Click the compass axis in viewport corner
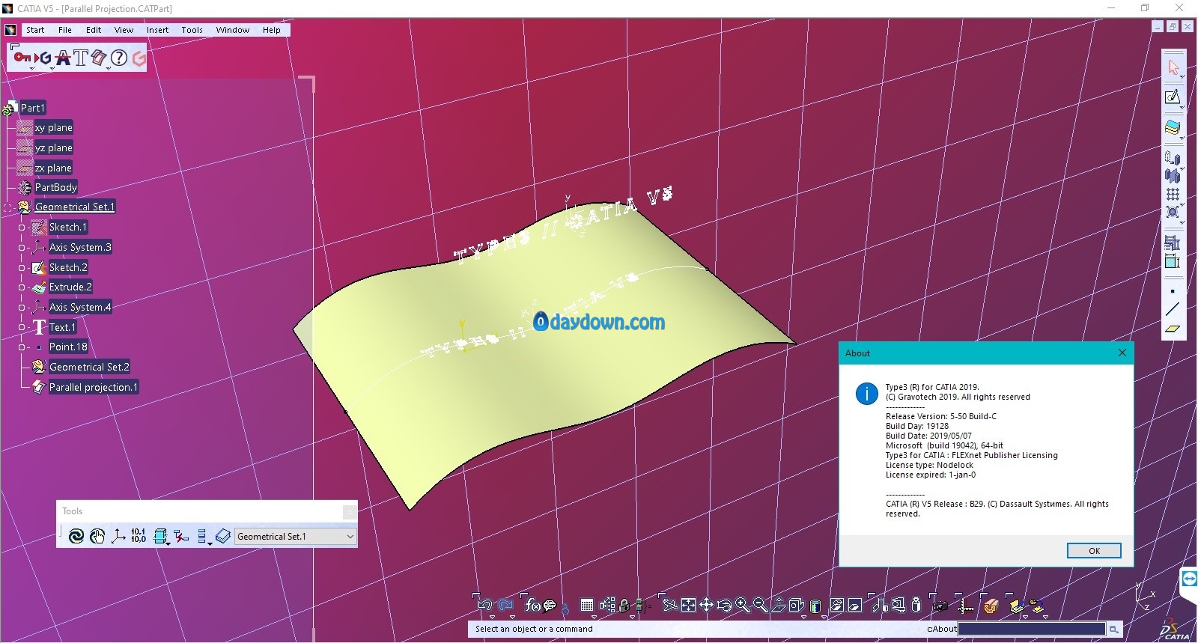This screenshot has width=1198, height=643. click(1146, 597)
